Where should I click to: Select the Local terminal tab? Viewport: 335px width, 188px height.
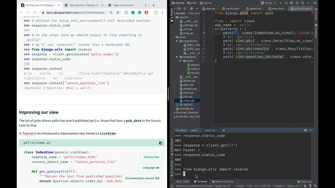coord(194,130)
